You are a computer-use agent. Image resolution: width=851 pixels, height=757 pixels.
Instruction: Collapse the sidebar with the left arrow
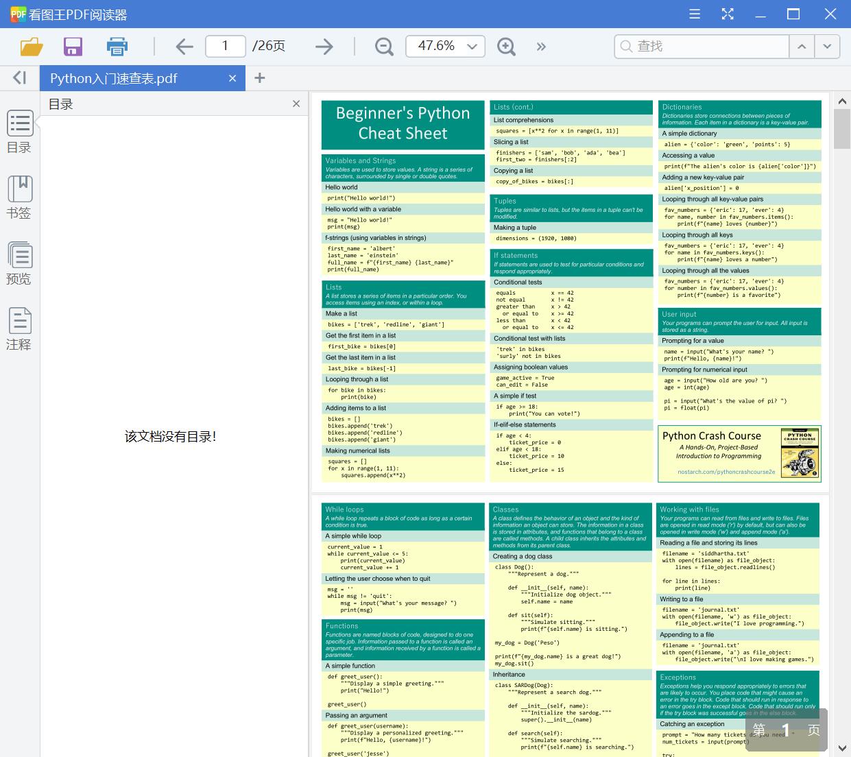point(19,78)
